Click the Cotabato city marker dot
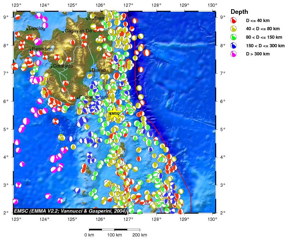The height and width of the screenshot is (240, 288). pyautogui.click(x=51, y=67)
